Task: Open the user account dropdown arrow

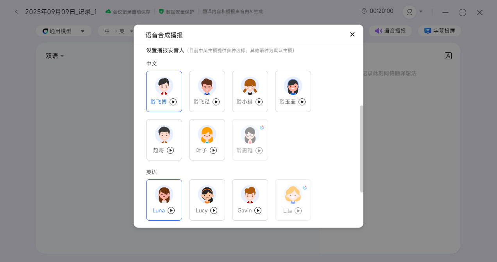Action: [421, 11]
